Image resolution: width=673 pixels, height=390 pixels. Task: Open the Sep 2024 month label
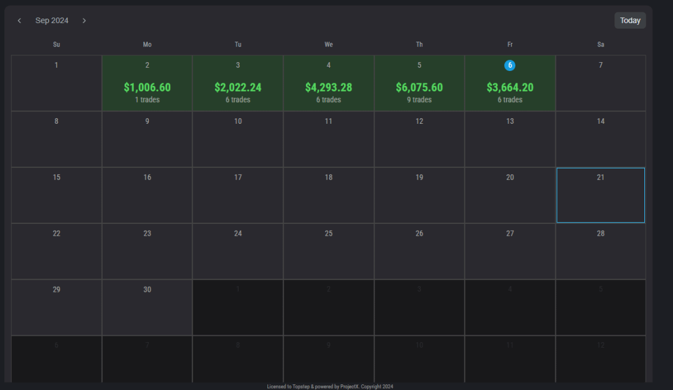[52, 20]
